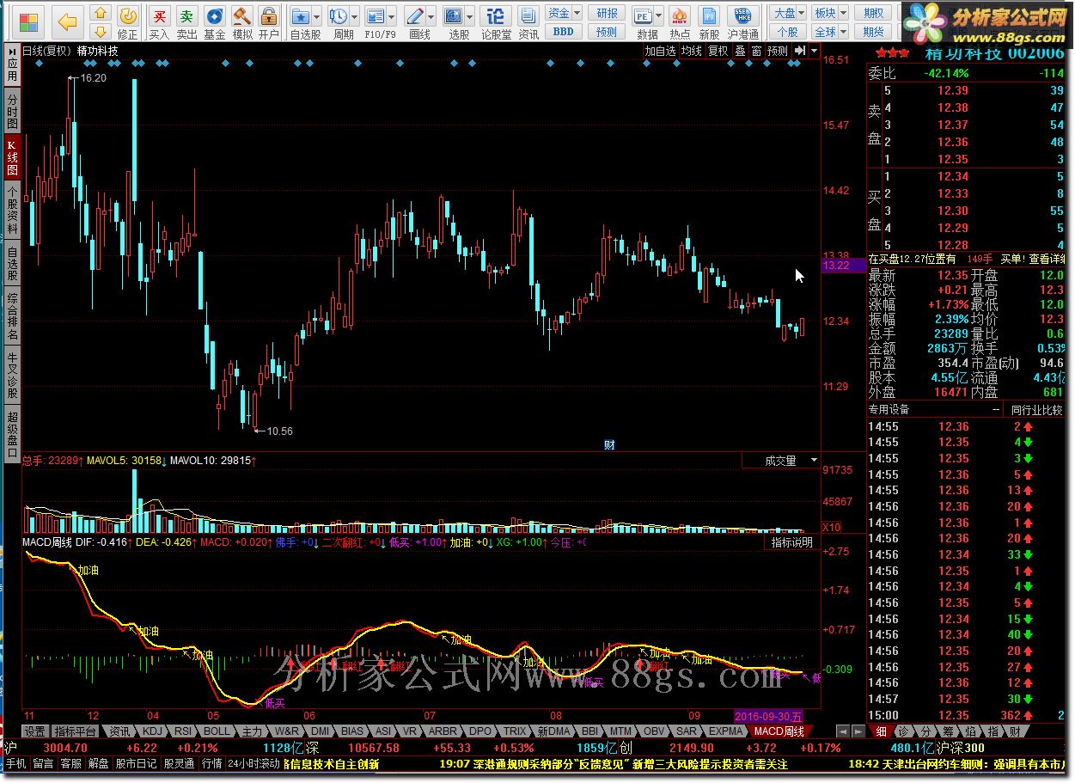Open dropdown arrow beside 画线 pencil icon
1075x783 pixels.
click(431, 16)
